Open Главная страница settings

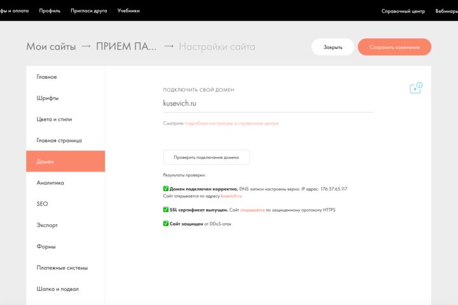pyautogui.click(x=66, y=140)
